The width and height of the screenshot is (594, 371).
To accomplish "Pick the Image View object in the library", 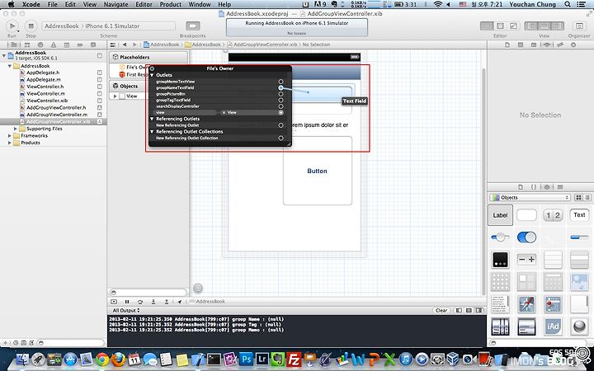I will tap(579, 282).
